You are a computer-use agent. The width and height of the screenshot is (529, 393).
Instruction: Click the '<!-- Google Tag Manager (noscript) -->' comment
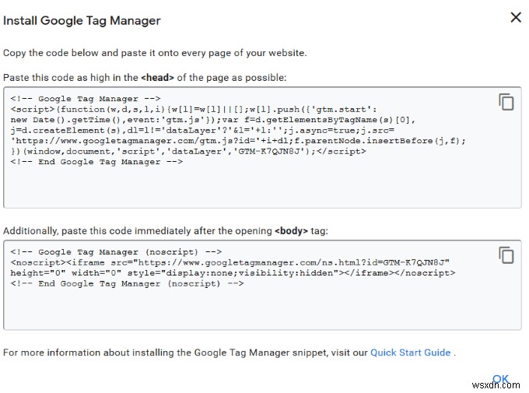point(116,252)
